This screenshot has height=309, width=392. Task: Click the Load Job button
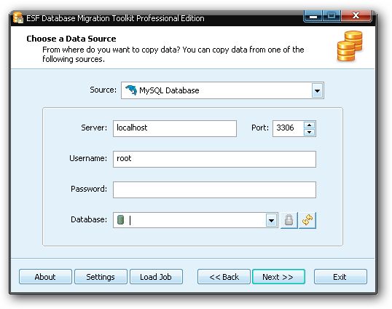(x=156, y=277)
